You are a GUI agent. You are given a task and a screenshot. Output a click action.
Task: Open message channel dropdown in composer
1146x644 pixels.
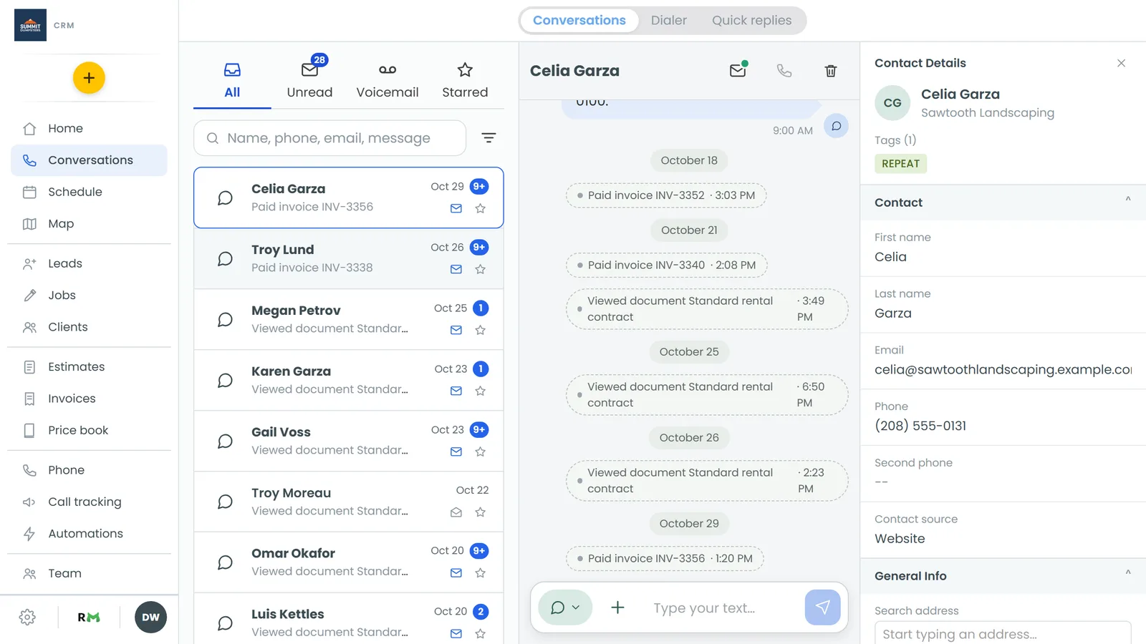click(565, 608)
